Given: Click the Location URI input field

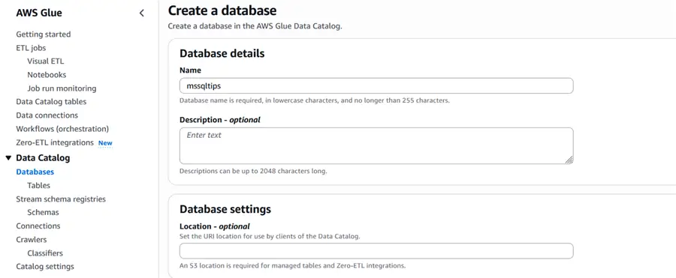Looking at the screenshot, I should tap(376, 251).
